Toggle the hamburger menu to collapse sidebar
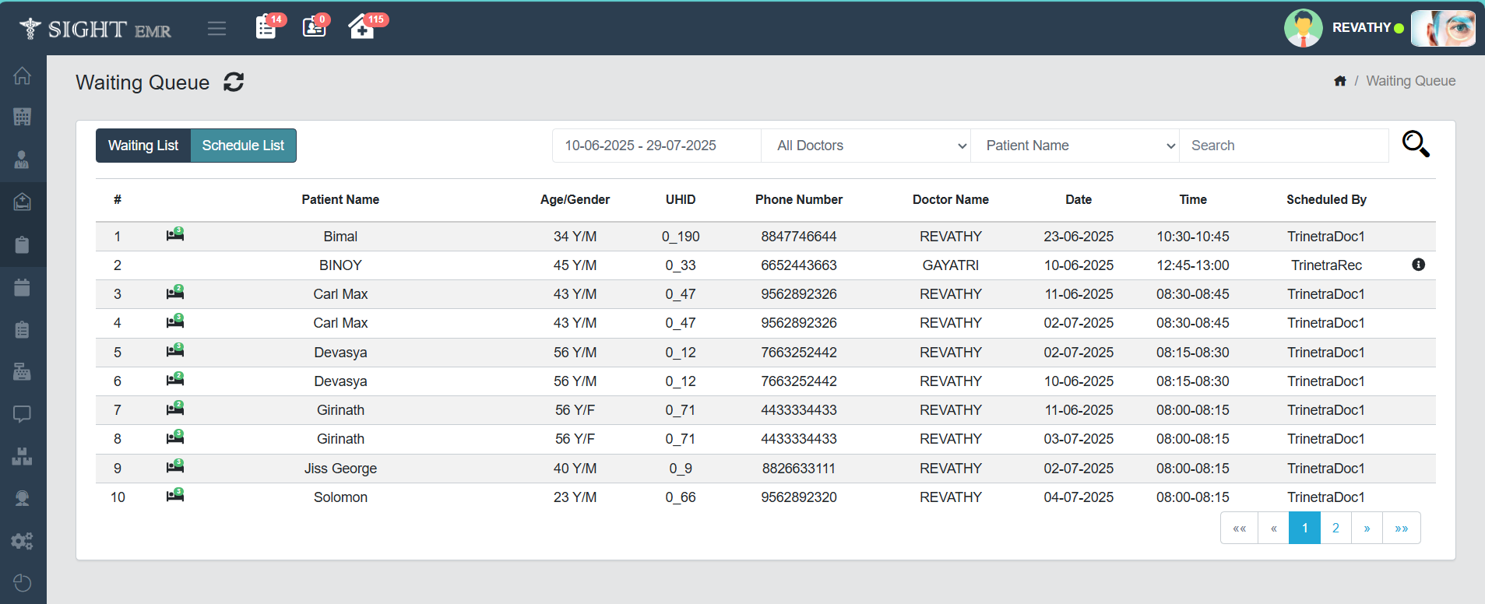 216,29
